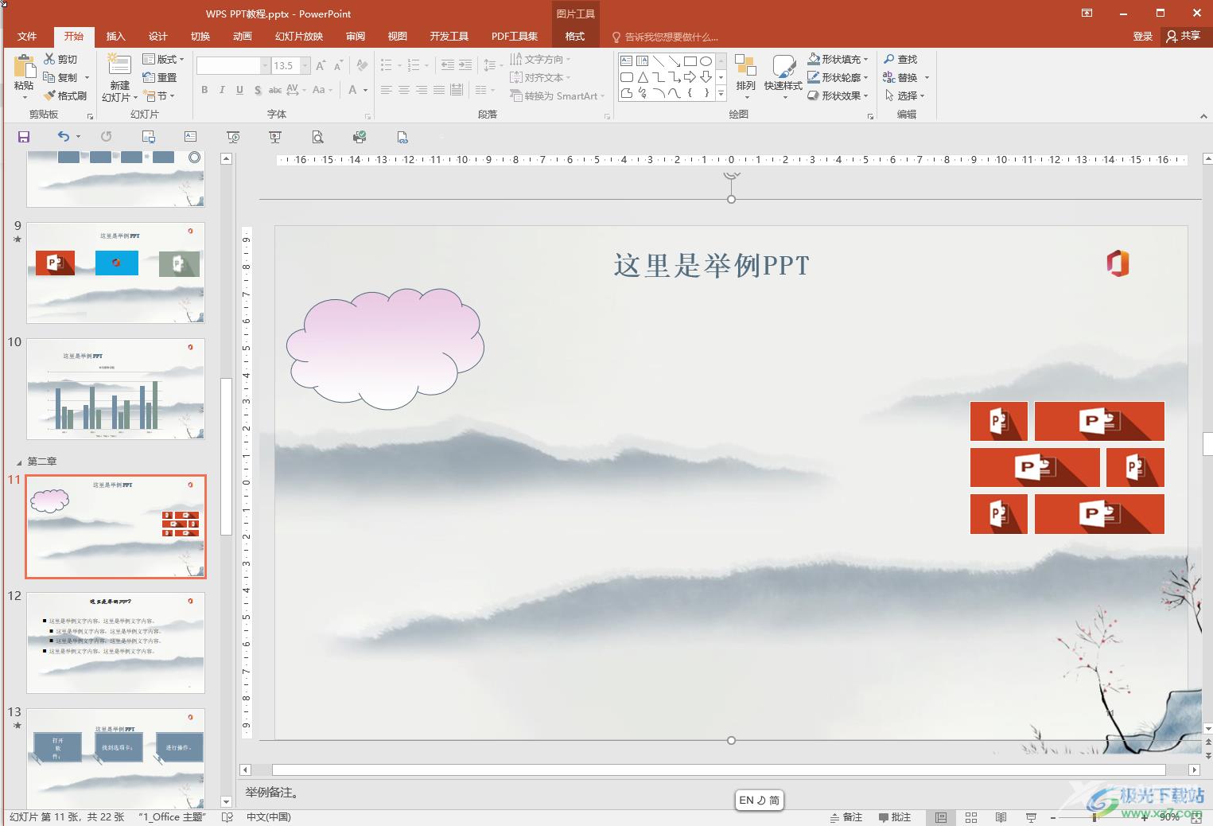Select the text box shape in shapes gallery
The height and width of the screenshot is (826, 1213).
pos(626,60)
